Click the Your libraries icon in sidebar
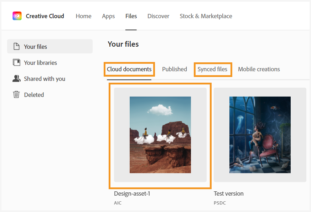This screenshot has height=212, width=311. [17, 62]
